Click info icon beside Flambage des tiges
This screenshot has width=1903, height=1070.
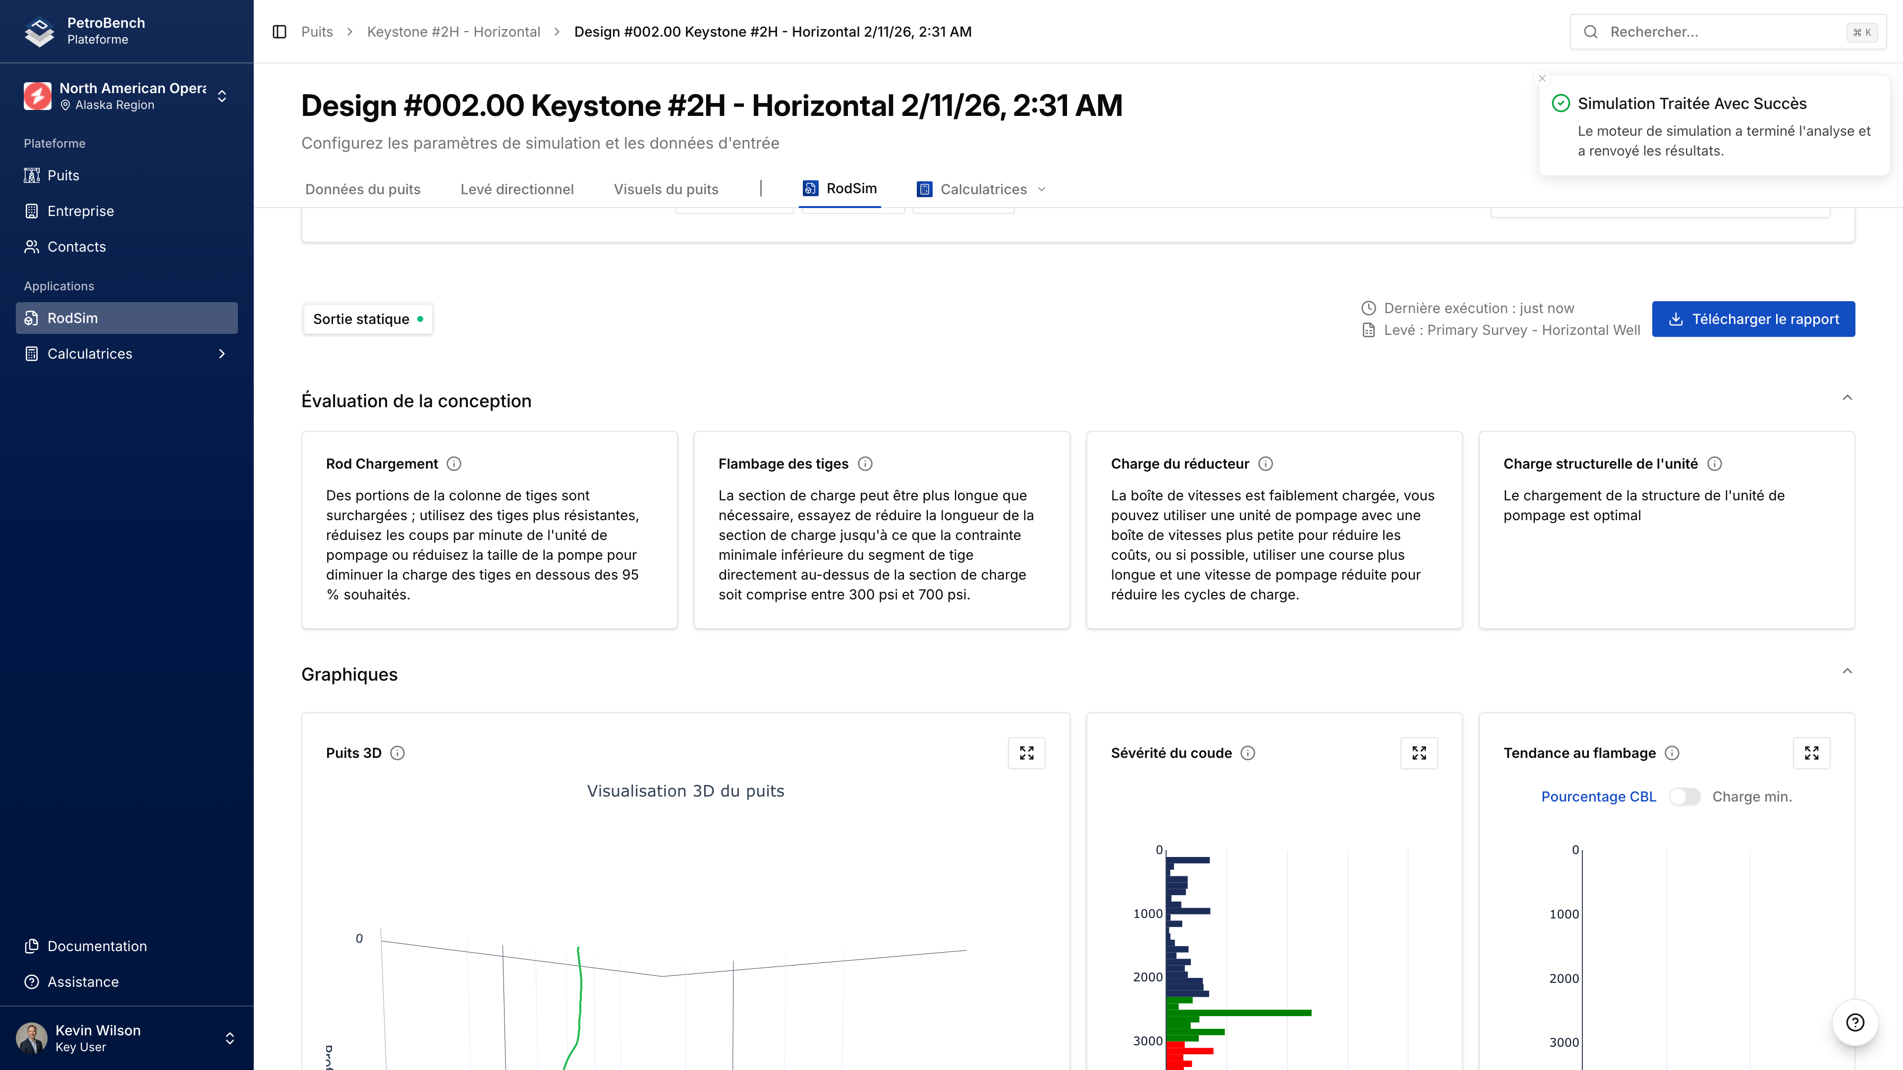tap(865, 464)
